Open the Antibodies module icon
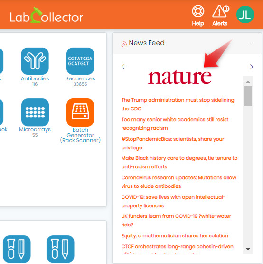The image size is (263, 264). pos(35,61)
